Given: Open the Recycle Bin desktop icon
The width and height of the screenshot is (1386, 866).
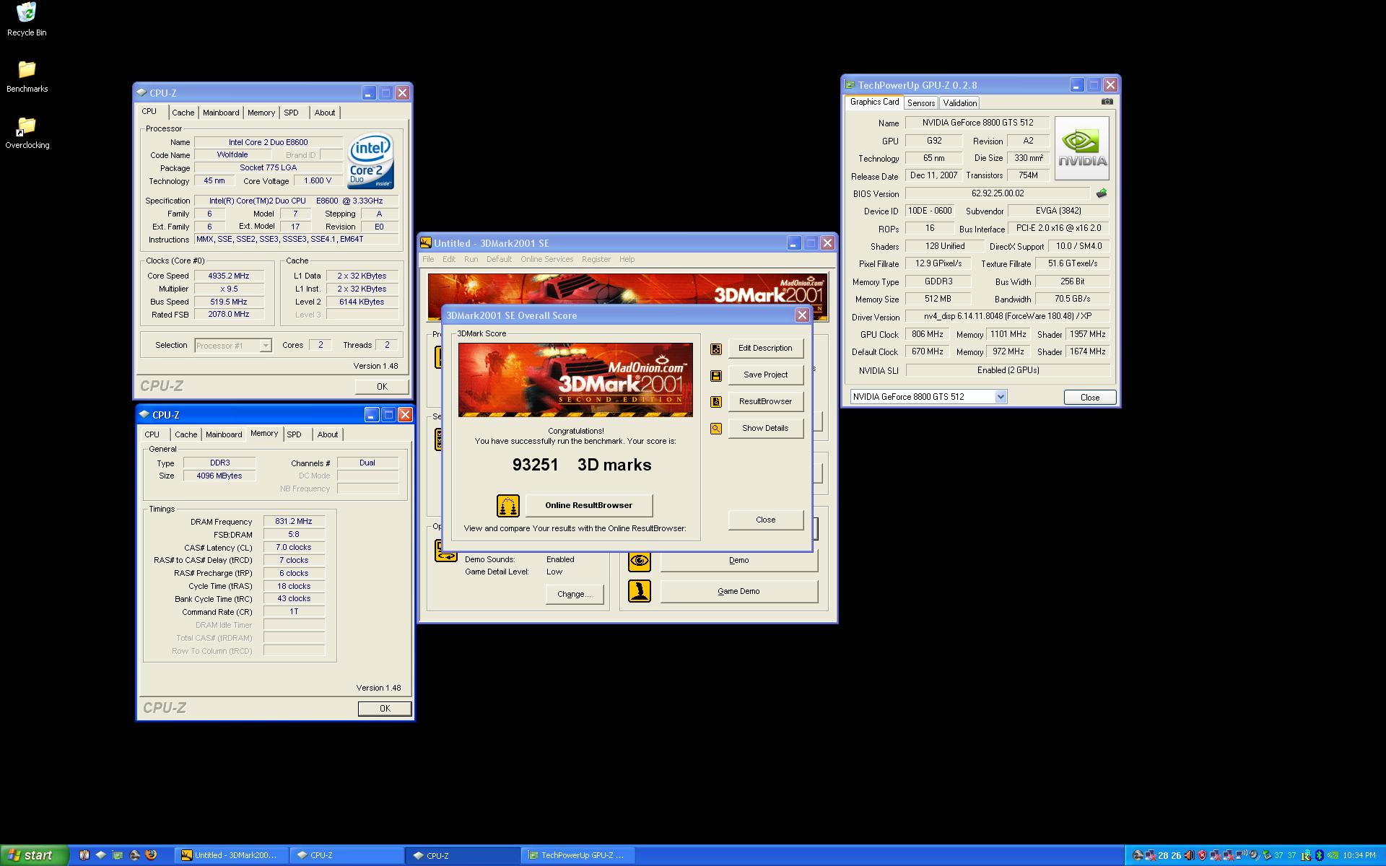Looking at the screenshot, I should (x=27, y=19).
